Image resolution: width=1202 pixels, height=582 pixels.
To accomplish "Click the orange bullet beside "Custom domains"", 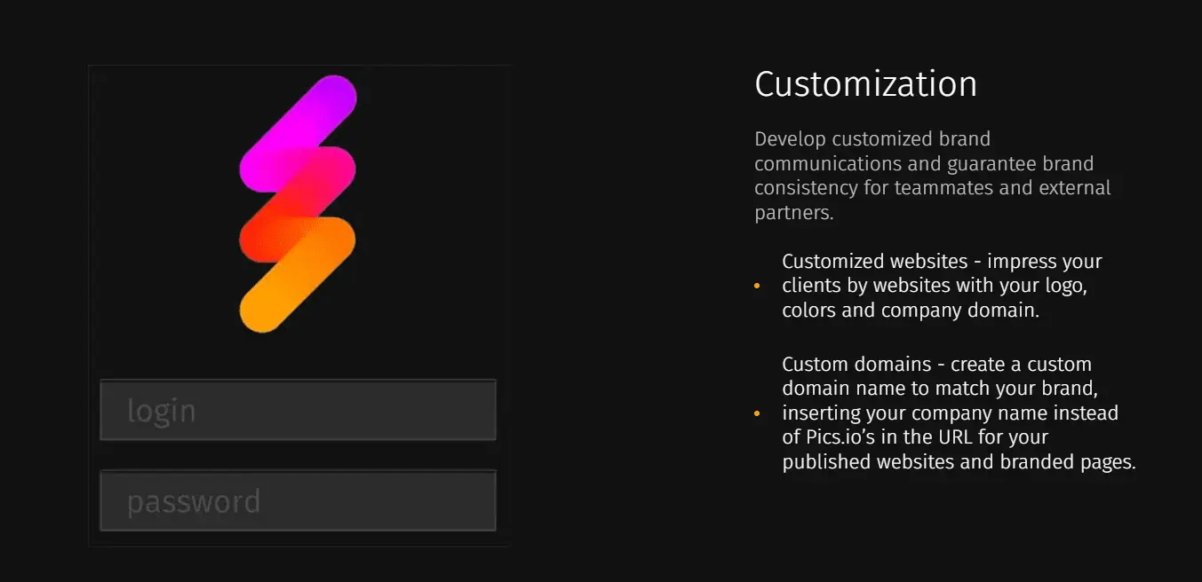I will tap(758, 413).
